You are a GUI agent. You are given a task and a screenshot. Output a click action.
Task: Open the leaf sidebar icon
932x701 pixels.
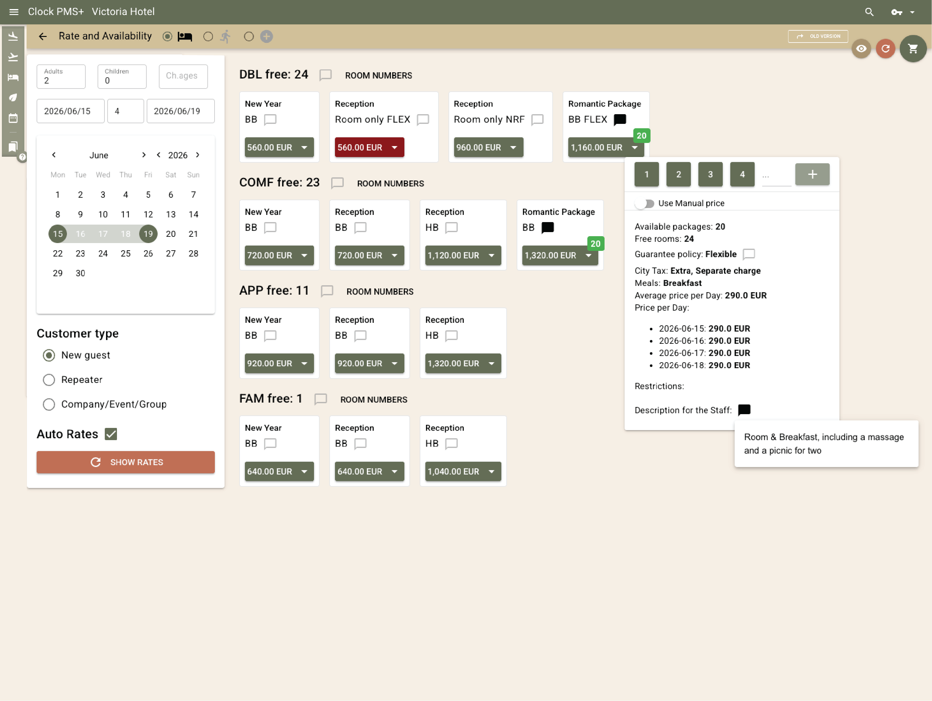coord(13,97)
